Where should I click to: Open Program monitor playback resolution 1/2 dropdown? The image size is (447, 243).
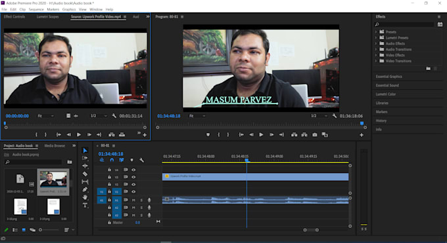[319, 116]
